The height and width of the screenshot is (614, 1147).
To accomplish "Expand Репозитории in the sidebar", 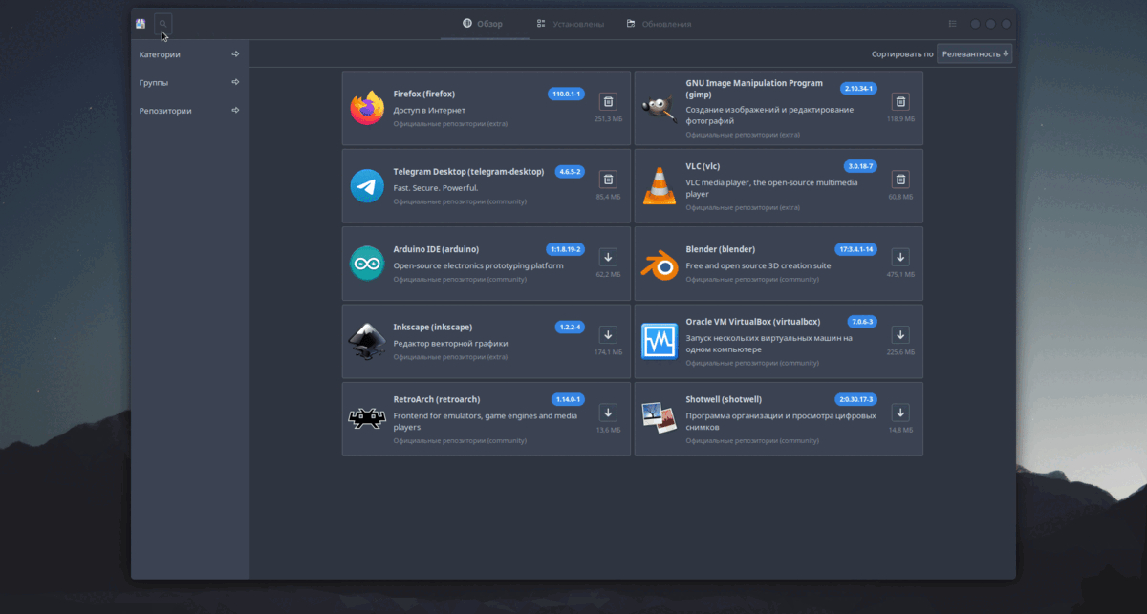I will click(x=189, y=110).
